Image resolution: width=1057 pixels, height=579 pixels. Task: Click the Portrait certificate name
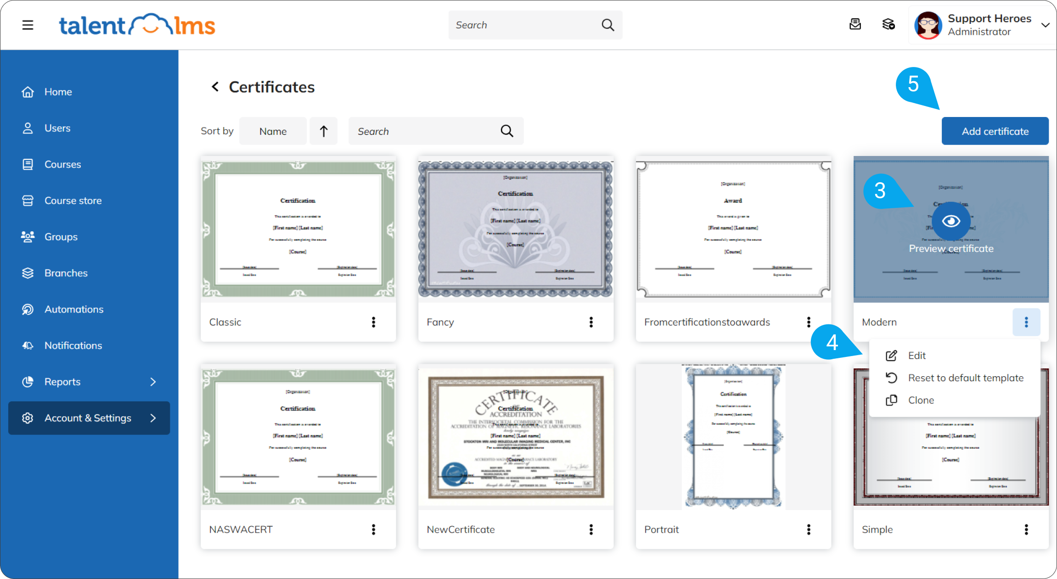[661, 529]
